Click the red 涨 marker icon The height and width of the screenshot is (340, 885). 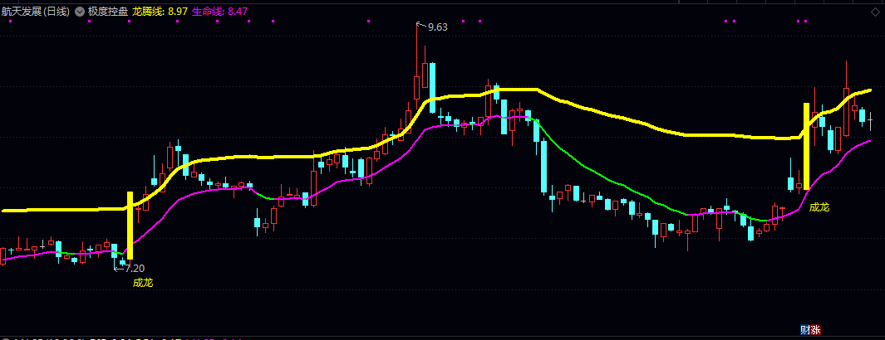(x=815, y=330)
